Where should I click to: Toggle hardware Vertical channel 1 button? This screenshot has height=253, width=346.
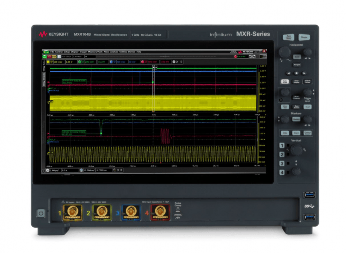(282, 145)
